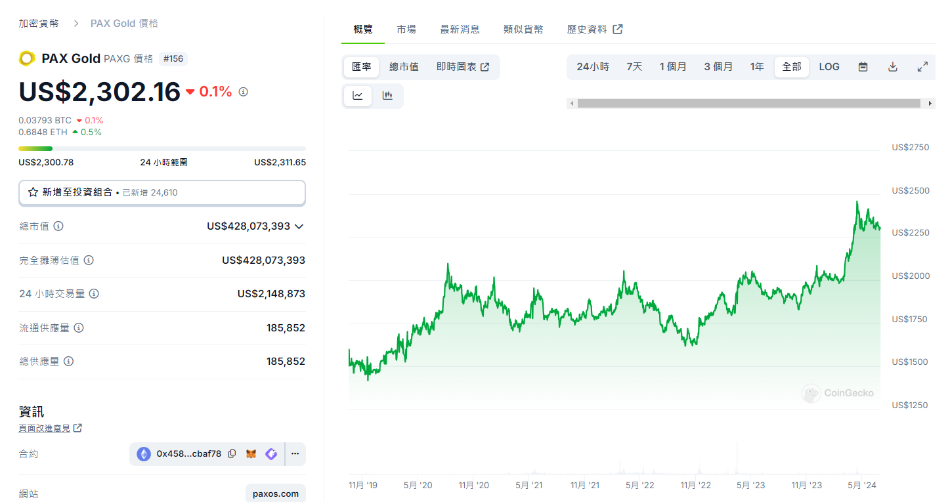Open the 類似貨幣 tab
948x502 pixels.
pos(523,30)
